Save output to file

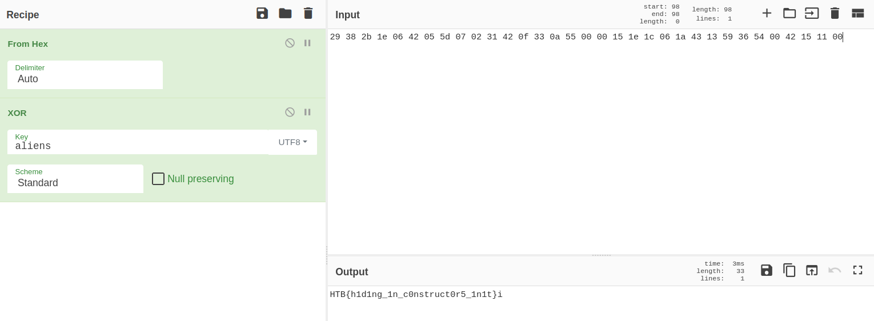pyautogui.click(x=767, y=270)
